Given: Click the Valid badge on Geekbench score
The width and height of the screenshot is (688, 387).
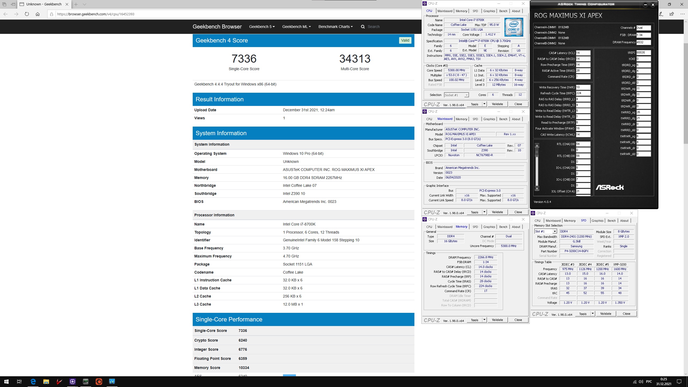Looking at the screenshot, I should [405, 40].
